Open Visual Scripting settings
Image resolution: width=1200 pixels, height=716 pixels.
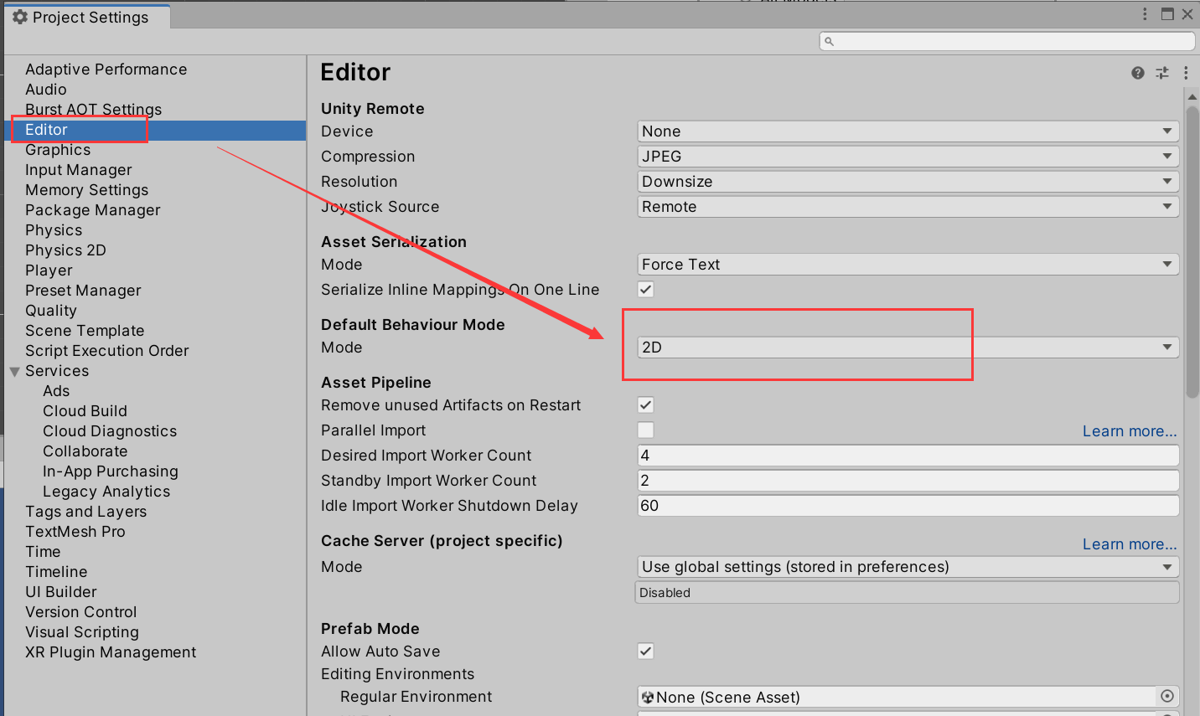pyautogui.click(x=82, y=632)
